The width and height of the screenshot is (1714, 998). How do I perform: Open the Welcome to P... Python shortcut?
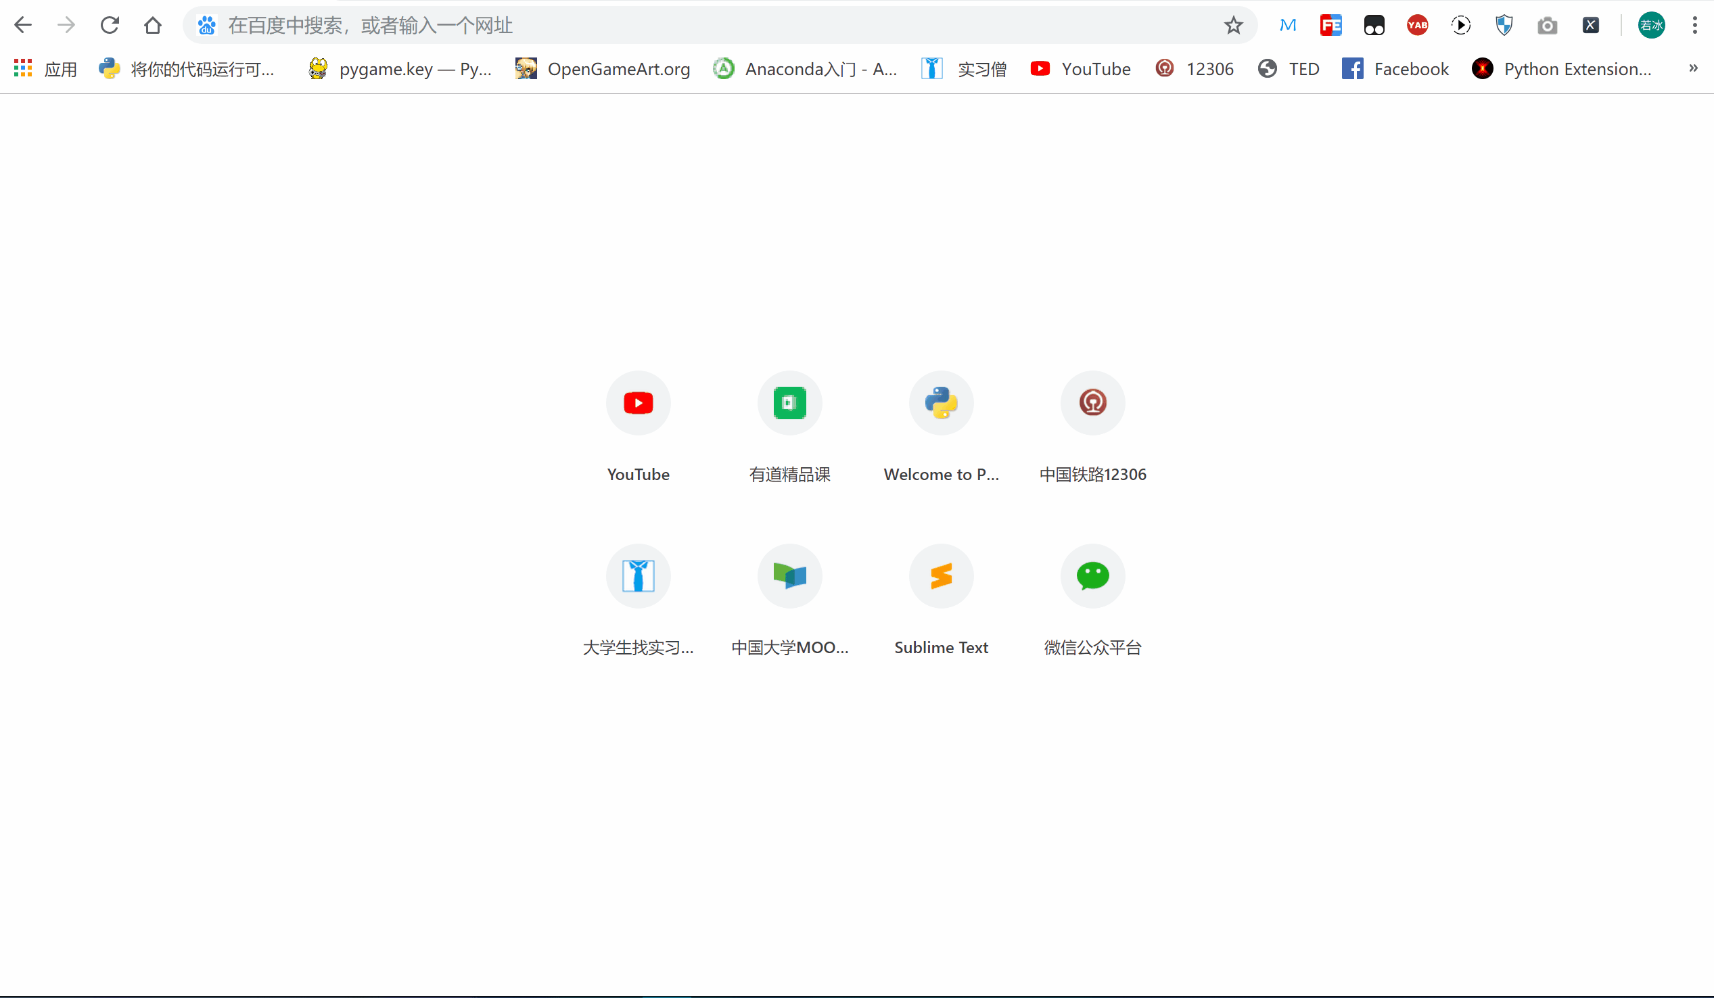coord(942,427)
